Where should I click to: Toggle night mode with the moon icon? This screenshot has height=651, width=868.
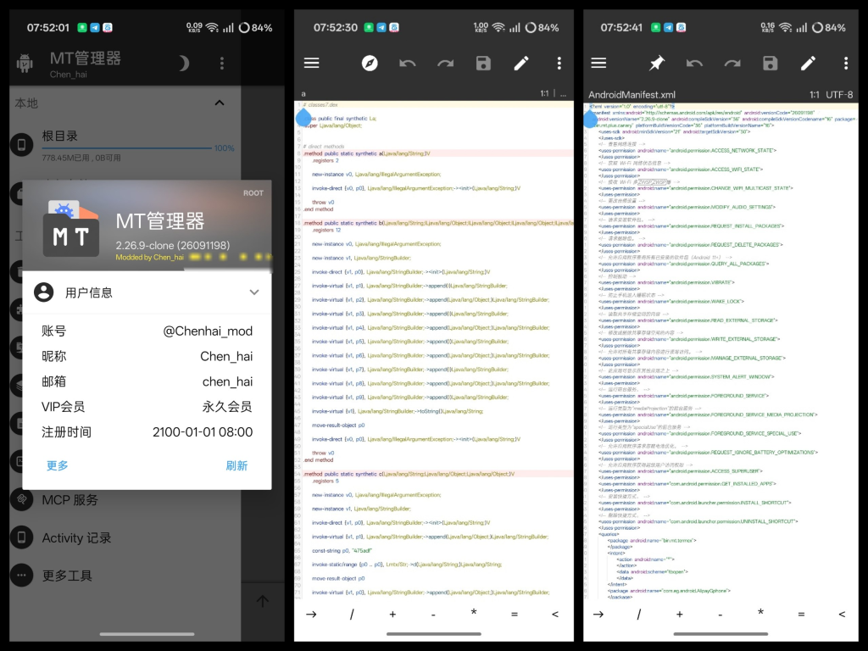click(183, 63)
